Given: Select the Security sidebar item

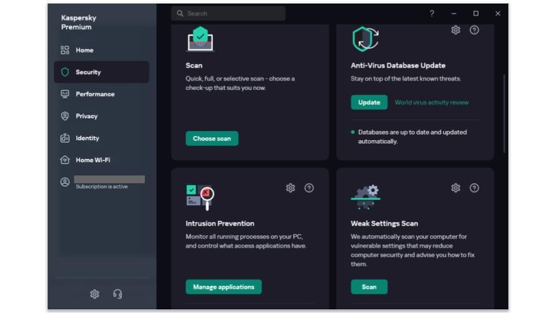Looking at the screenshot, I should point(88,72).
